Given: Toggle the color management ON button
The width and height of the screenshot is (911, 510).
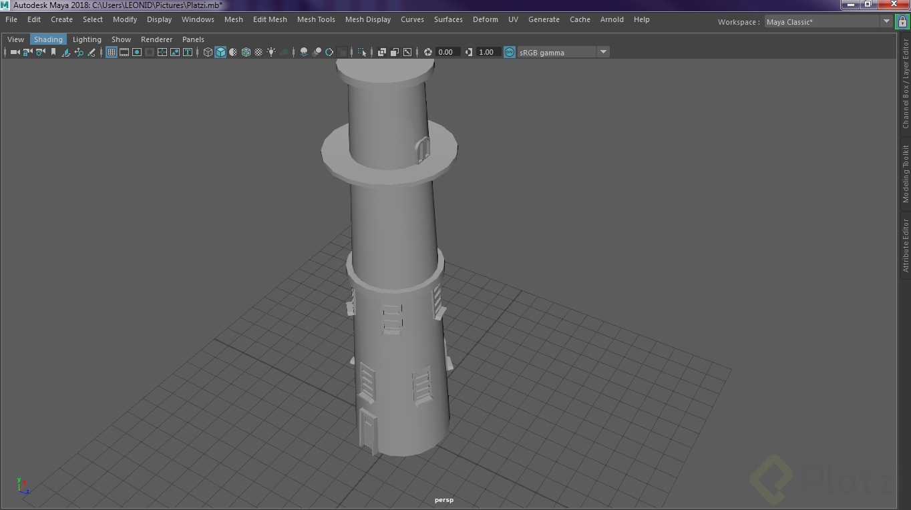Looking at the screenshot, I should point(510,52).
